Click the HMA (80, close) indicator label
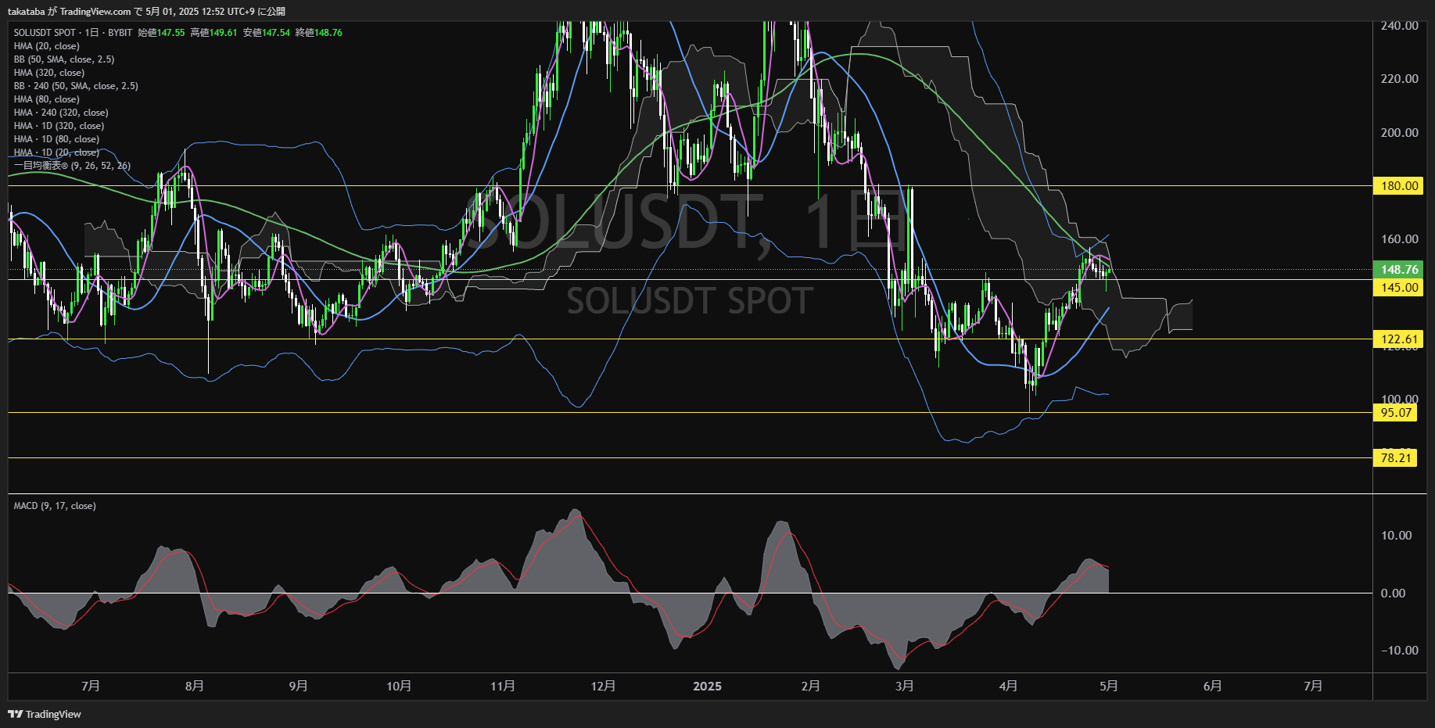The image size is (1435, 728). click(46, 99)
